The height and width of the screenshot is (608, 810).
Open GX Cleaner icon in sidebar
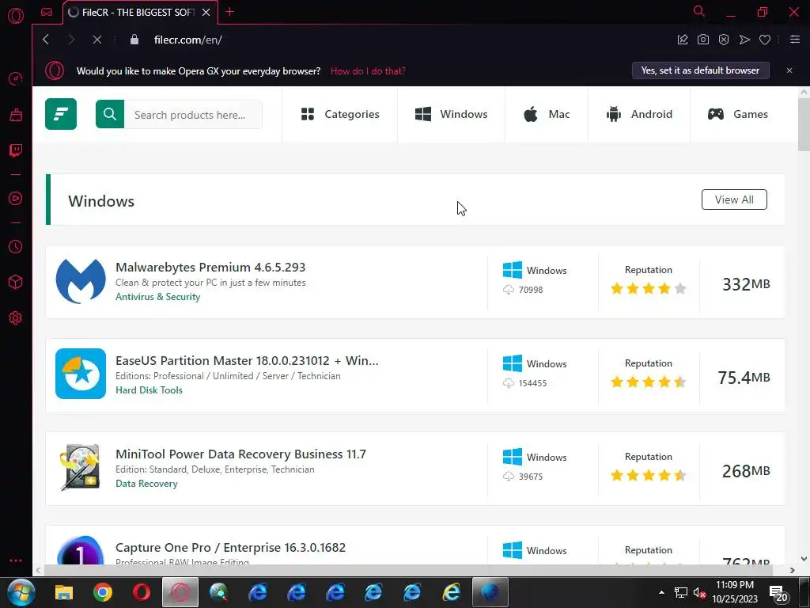[x=16, y=114]
